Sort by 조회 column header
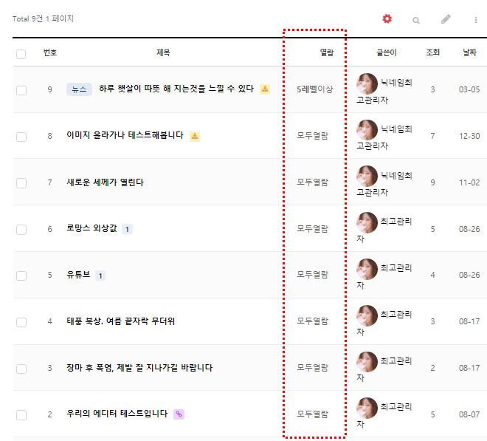The height and width of the screenshot is (441, 487). 432,52
